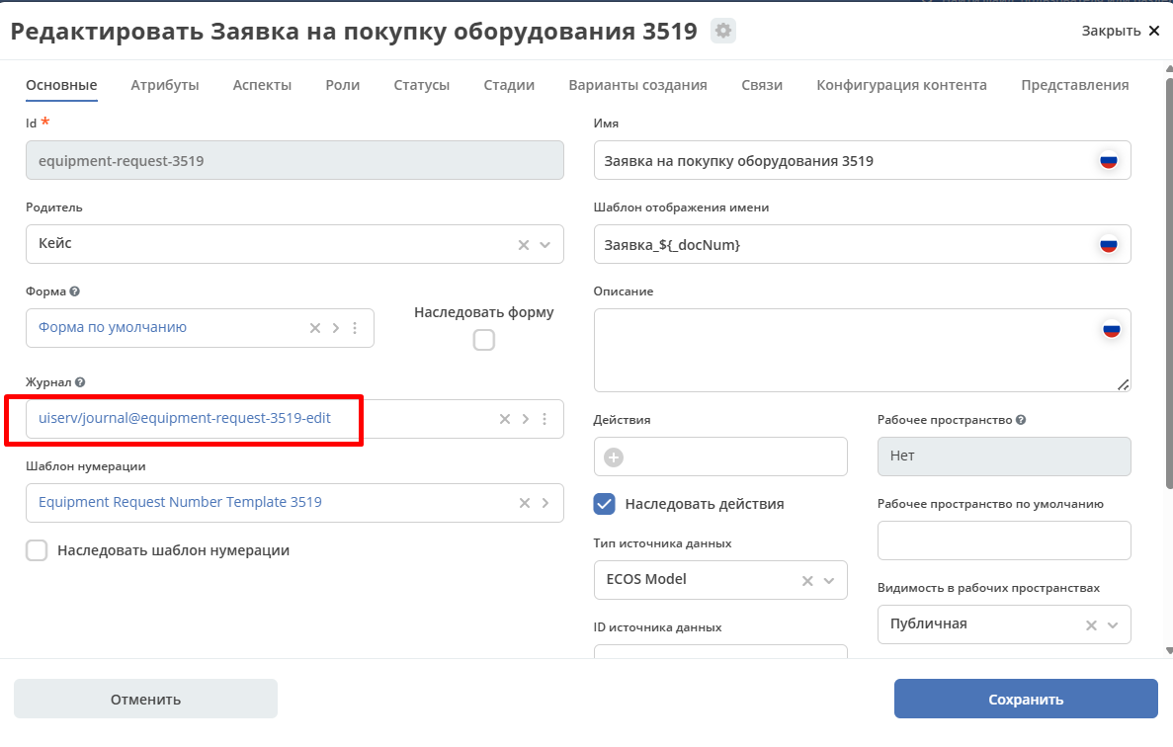This screenshot has height=747, width=1173.
Task: Click the gear icon beside the title
Action: (x=723, y=31)
